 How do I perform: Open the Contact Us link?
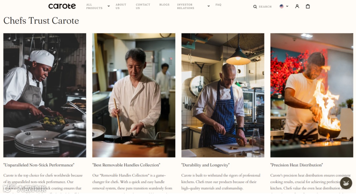[143, 6]
